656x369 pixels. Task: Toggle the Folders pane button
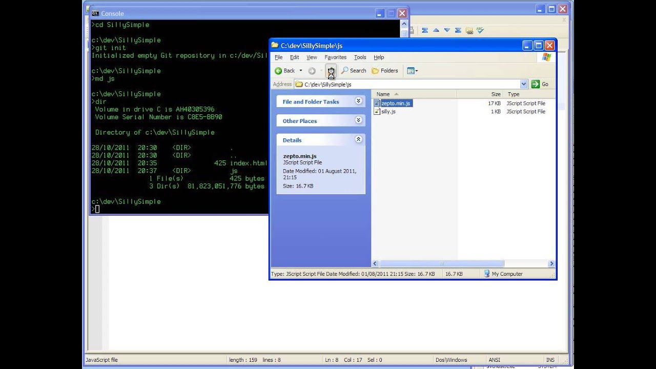coord(385,71)
